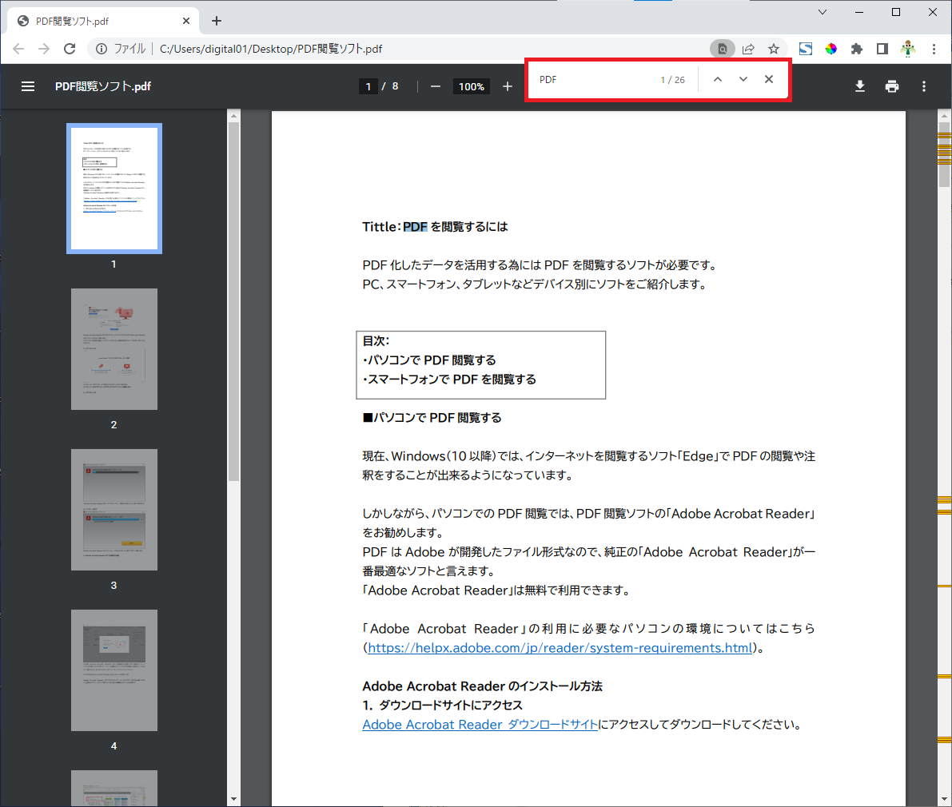Bookmark this page with the star
952x807 pixels.
(x=774, y=50)
